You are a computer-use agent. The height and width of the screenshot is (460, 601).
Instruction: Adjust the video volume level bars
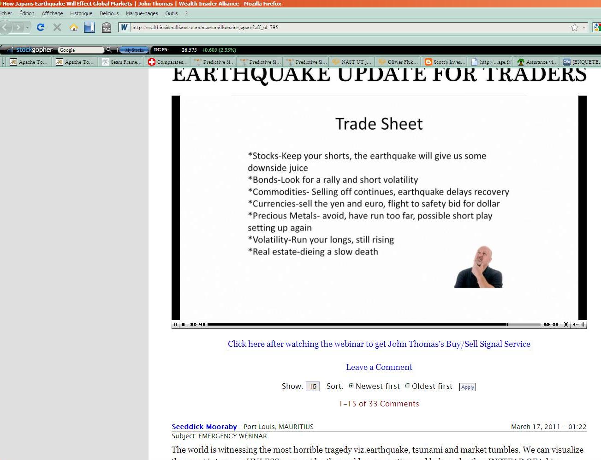tap(580, 325)
